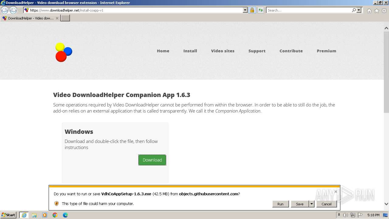Screen dimensions: 389x219
Task: Click the network tray icon
Action: coord(353,215)
